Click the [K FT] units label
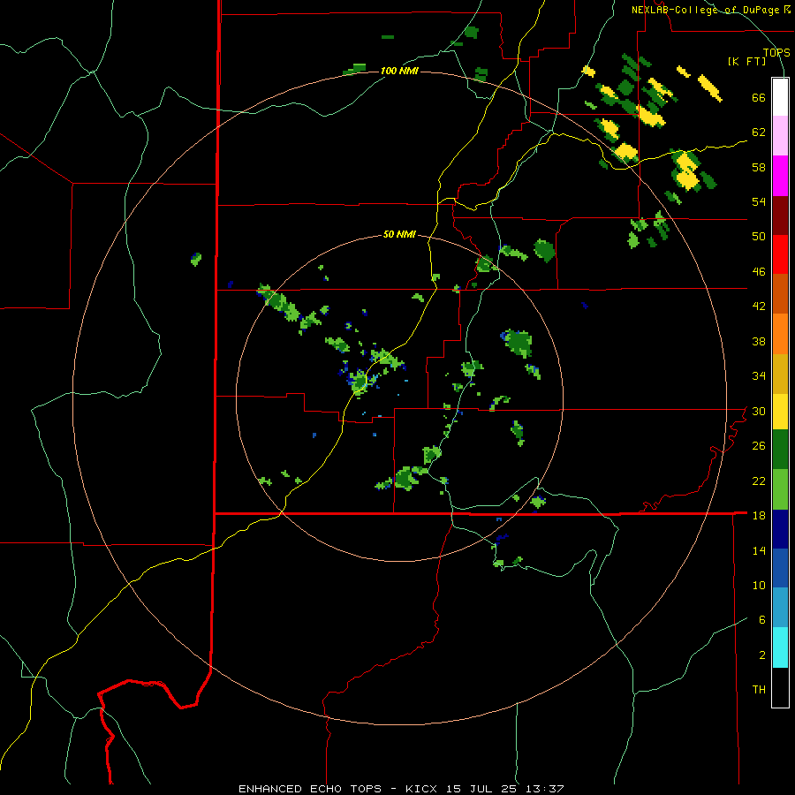Image resolution: width=795 pixels, height=795 pixels. pyautogui.click(x=746, y=62)
